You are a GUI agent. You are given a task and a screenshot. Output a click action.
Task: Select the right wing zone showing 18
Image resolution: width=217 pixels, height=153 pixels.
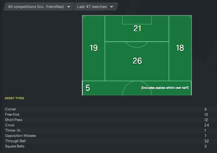coord(180,48)
